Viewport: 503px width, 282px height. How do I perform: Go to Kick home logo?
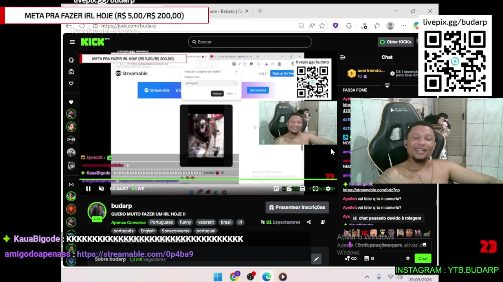click(95, 42)
